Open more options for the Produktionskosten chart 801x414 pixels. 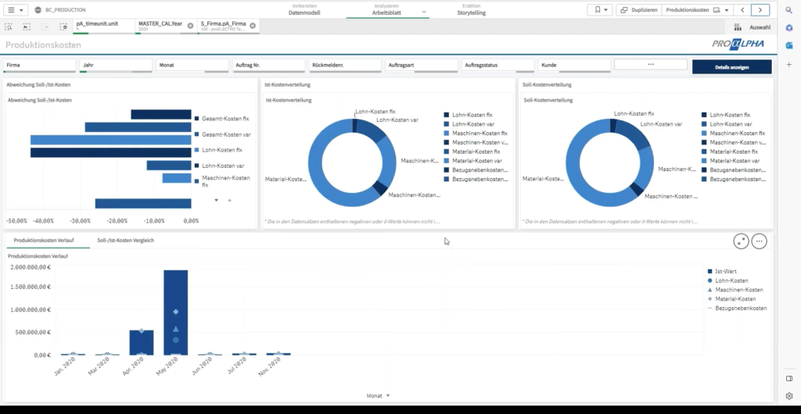(x=759, y=241)
